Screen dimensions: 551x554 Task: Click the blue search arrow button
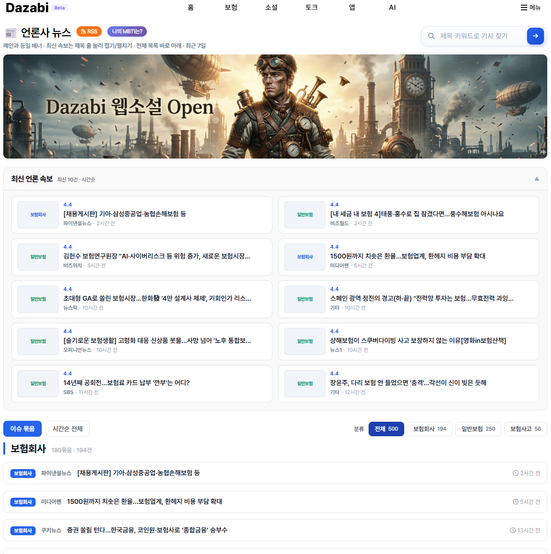535,36
